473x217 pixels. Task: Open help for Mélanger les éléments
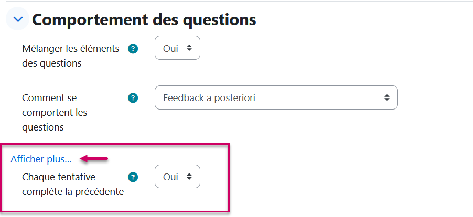coord(133,49)
